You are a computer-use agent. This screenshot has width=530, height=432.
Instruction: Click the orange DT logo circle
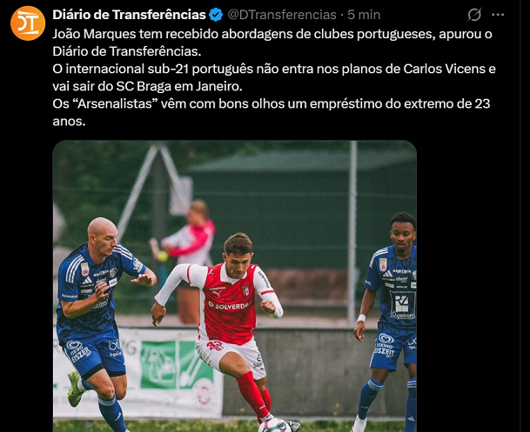(28, 23)
